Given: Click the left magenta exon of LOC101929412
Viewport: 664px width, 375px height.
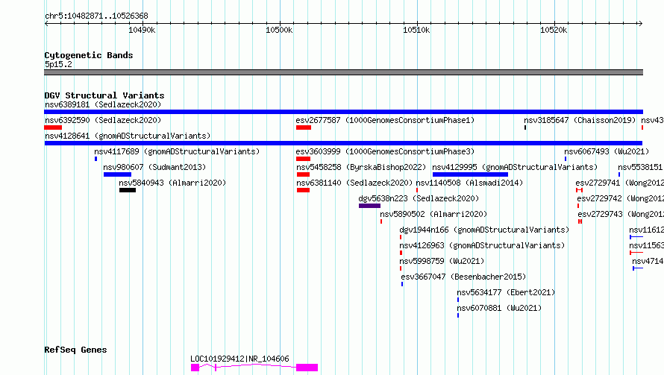Looking at the screenshot, I should [x=195, y=368].
